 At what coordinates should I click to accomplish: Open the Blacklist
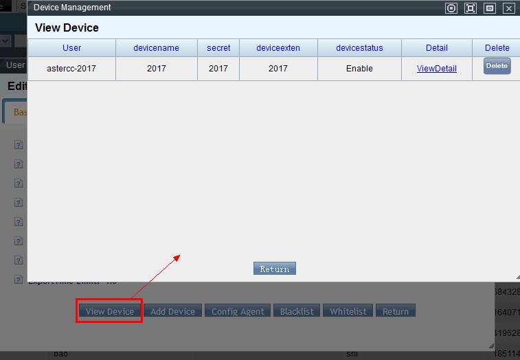click(297, 311)
